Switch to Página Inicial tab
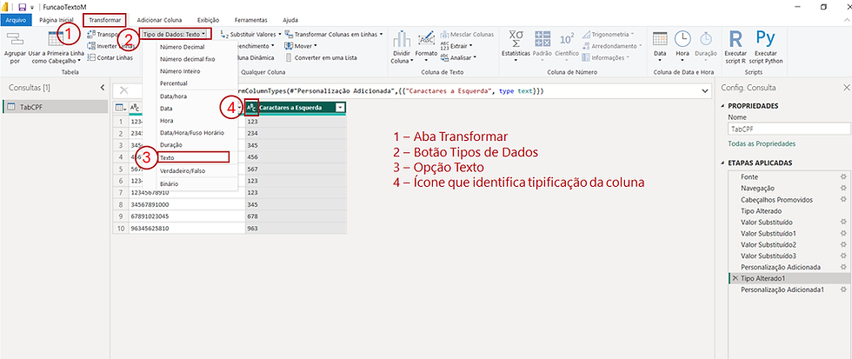852x359 pixels. [x=56, y=19]
